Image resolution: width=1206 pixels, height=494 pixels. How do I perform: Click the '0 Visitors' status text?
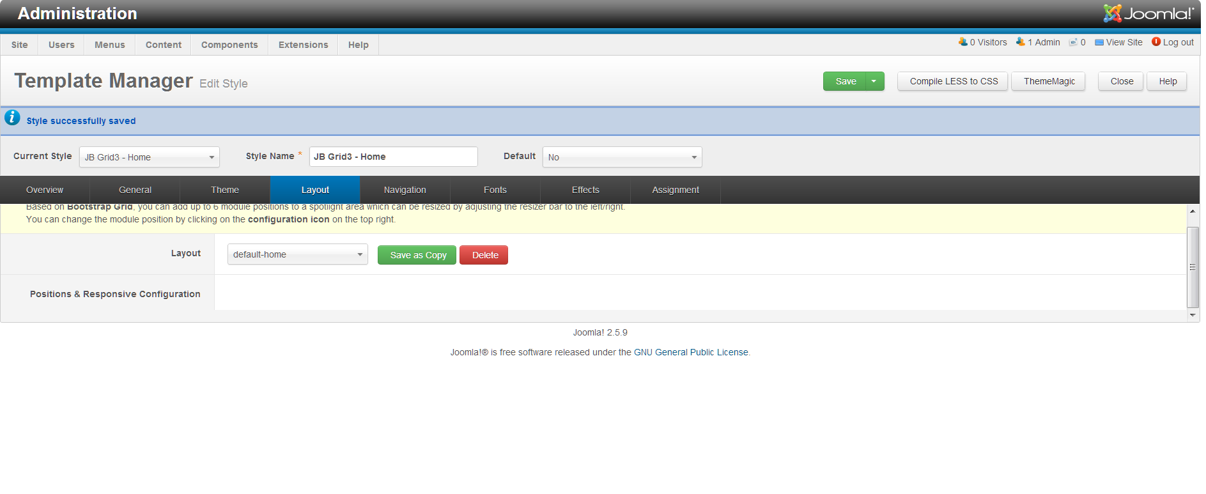click(988, 42)
